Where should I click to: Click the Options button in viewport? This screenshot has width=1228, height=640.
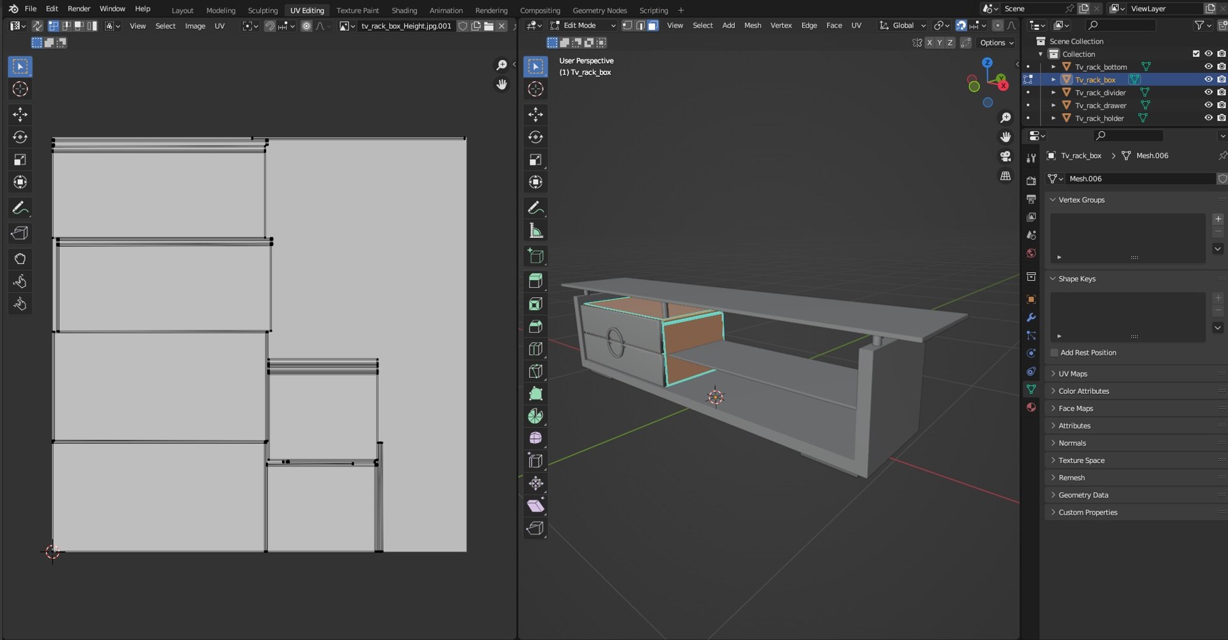tap(996, 43)
